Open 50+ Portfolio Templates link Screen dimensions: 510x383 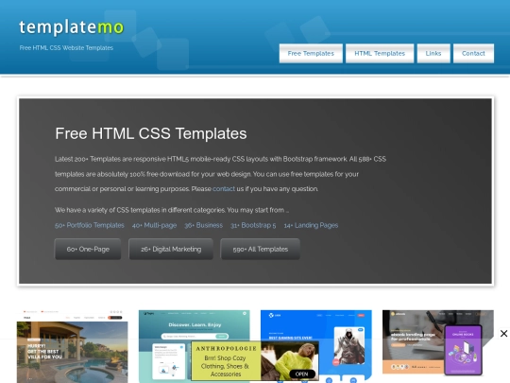pos(90,225)
